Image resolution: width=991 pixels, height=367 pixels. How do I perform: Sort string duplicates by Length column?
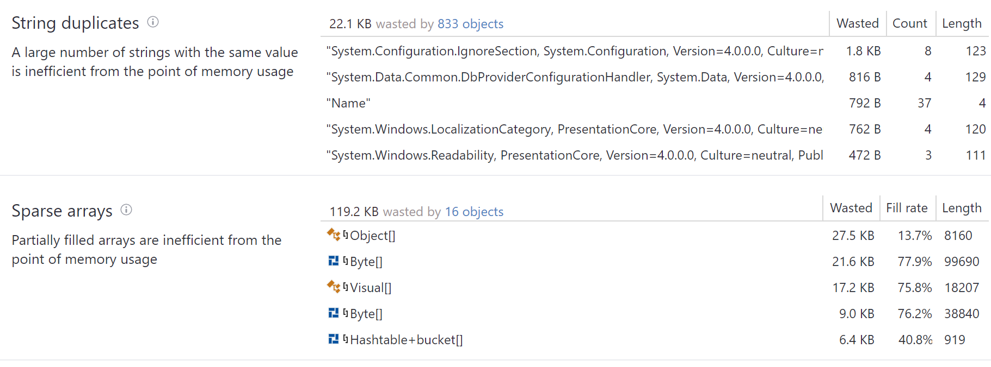point(962,23)
